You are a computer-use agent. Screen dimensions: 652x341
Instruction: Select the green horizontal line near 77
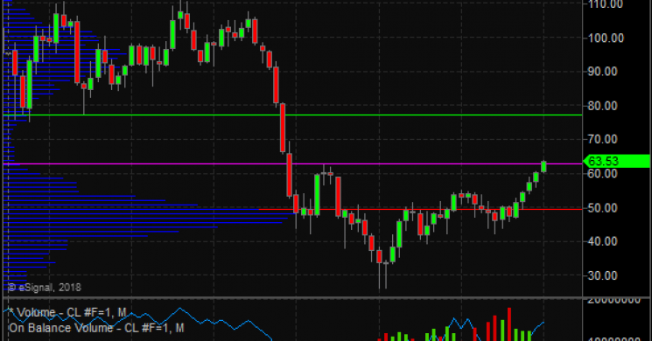(292, 115)
